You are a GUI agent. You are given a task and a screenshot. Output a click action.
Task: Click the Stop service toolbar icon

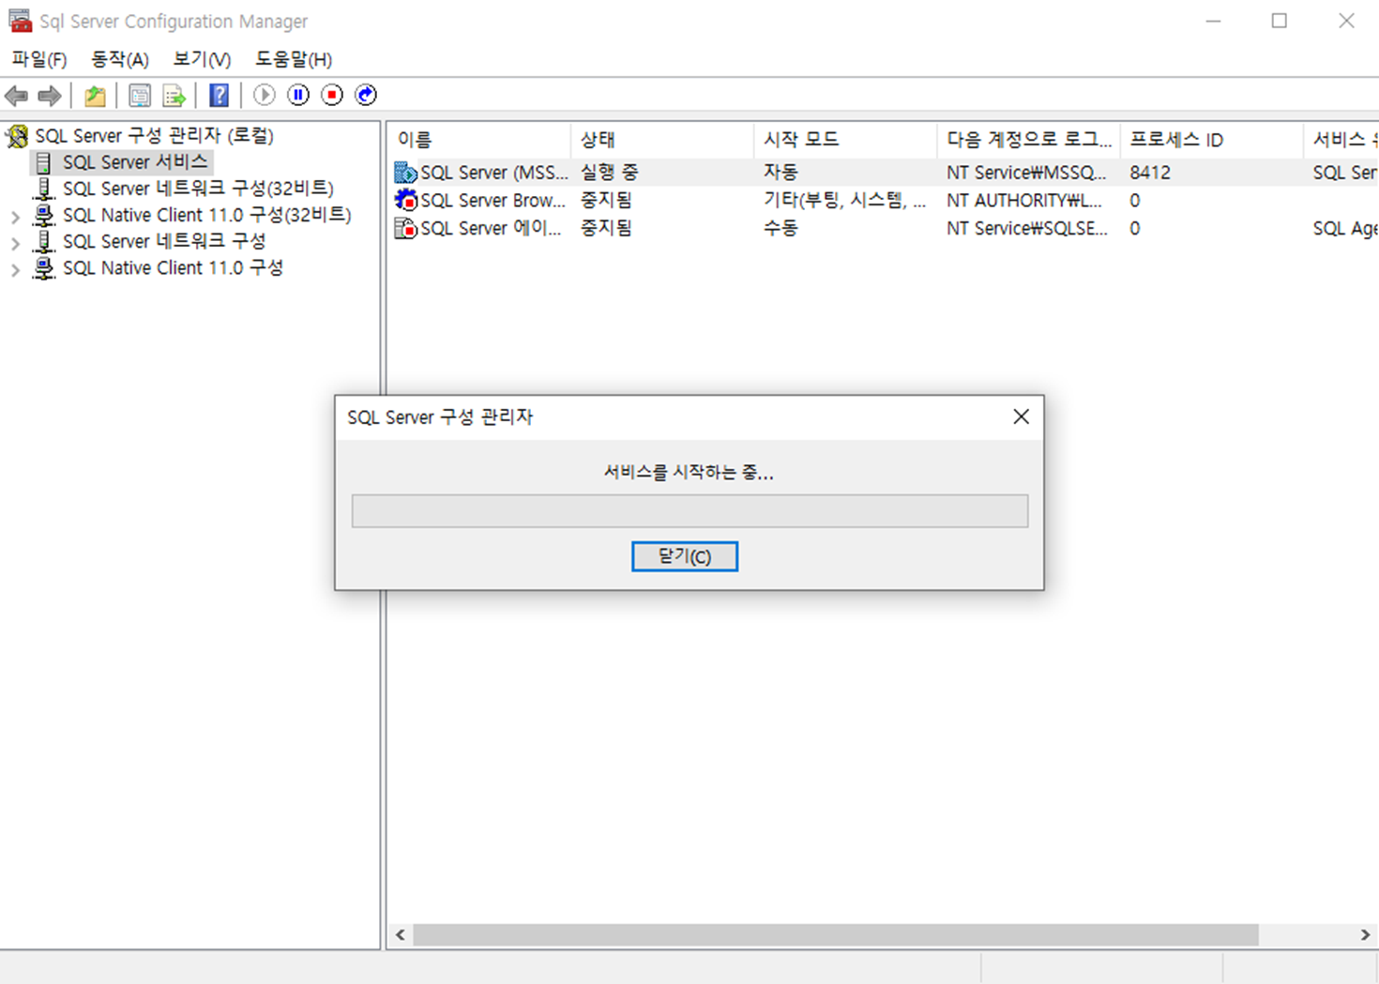pyautogui.click(x=332, y=95)
